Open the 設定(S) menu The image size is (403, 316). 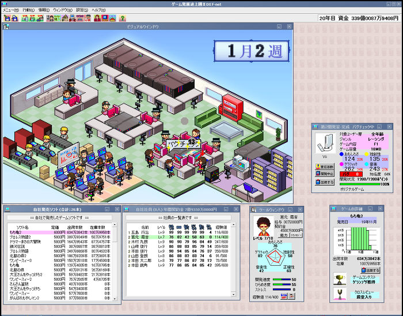coord(82,10)
